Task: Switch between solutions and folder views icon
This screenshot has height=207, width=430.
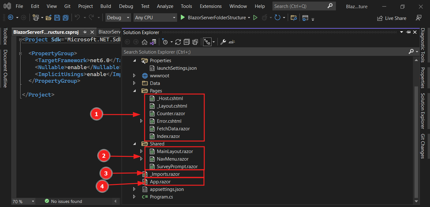Action: coord(153,42)
